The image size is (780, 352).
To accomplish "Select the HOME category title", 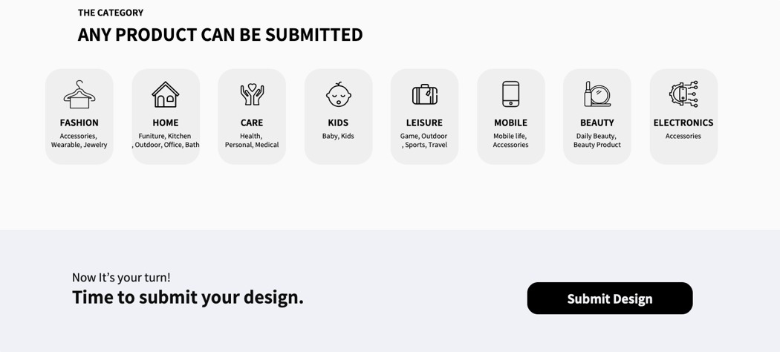I will (166, 123).
